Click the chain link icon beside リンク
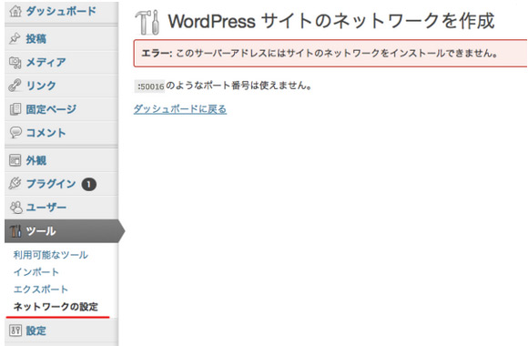The height and width of the screenshot is (346, 528). (15, 86)
